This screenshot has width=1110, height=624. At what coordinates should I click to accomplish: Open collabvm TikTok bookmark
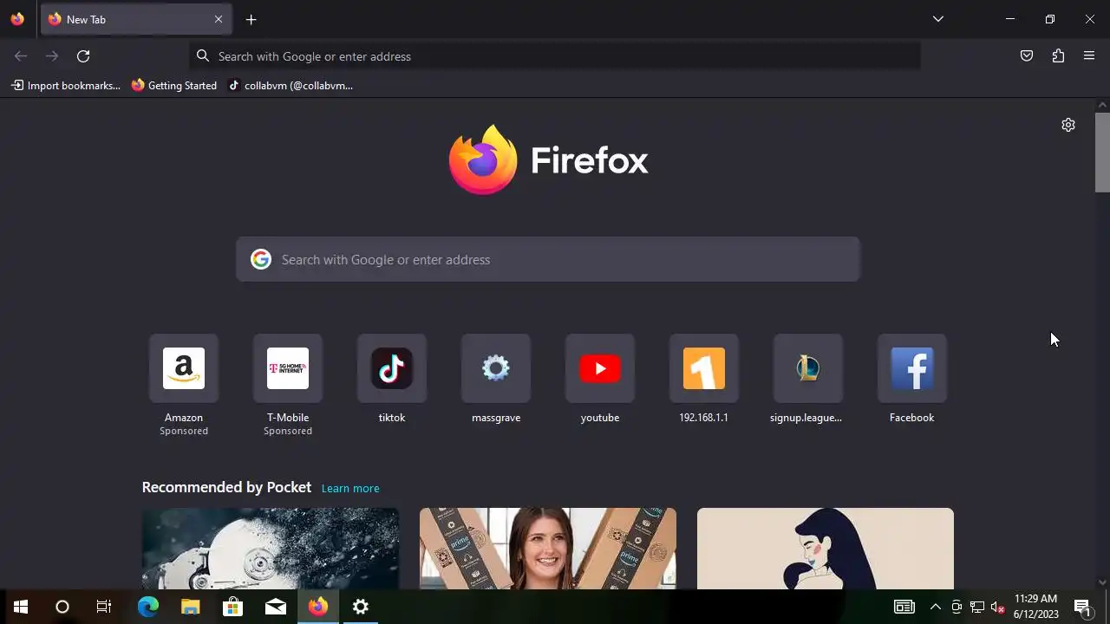(x=291, y=86)
